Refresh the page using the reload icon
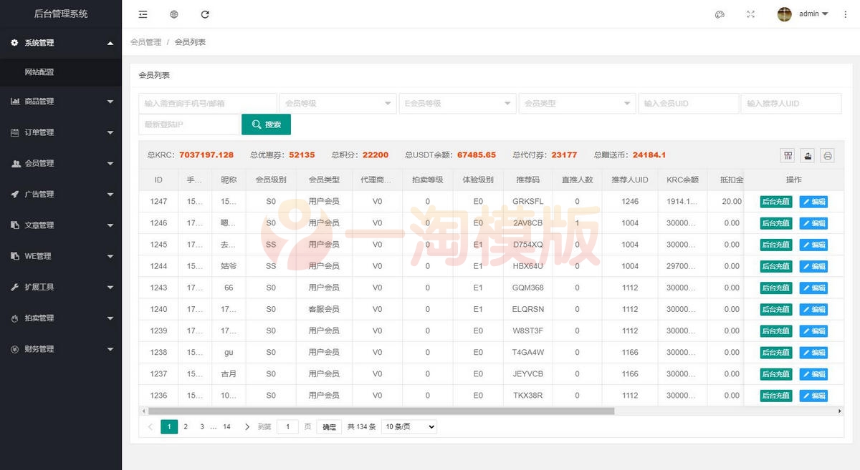The image size is (860, 470). (204, 14)
